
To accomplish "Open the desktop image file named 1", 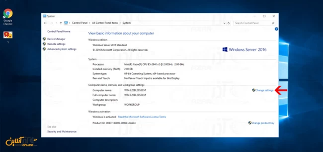I will tap(8, 38).
